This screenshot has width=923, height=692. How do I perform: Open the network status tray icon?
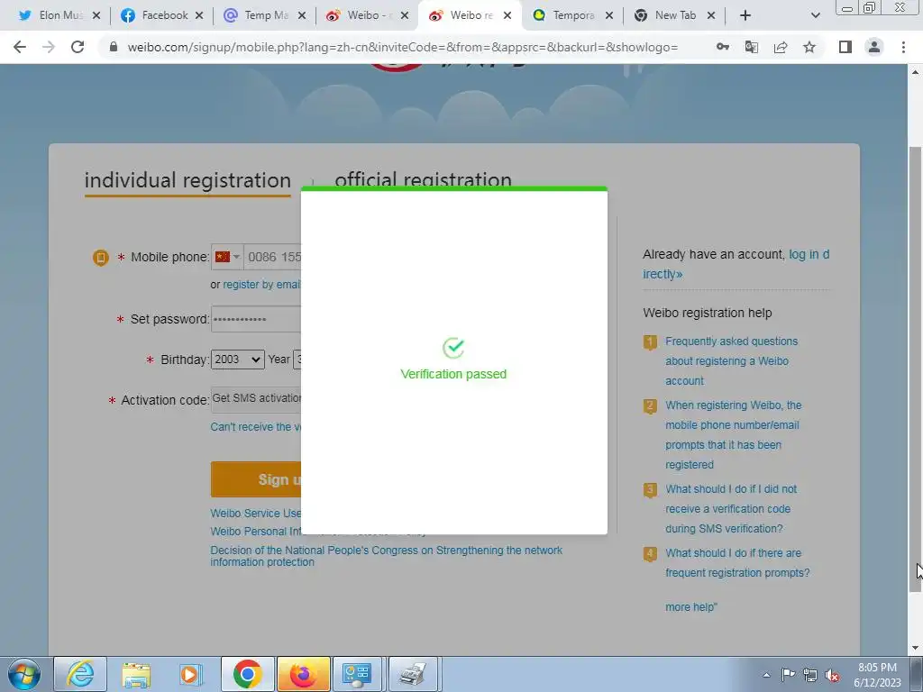810,675
